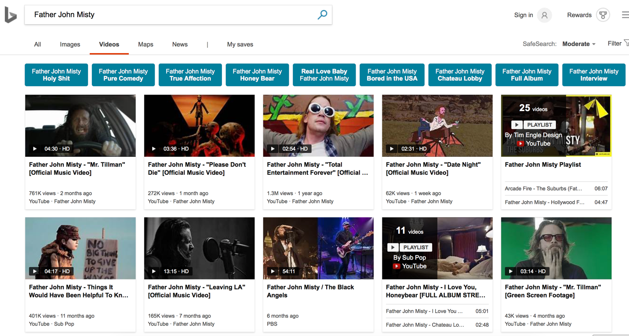Open Father John Misty / The Black Angels title
629x336 pixels.
click(310, 291)
